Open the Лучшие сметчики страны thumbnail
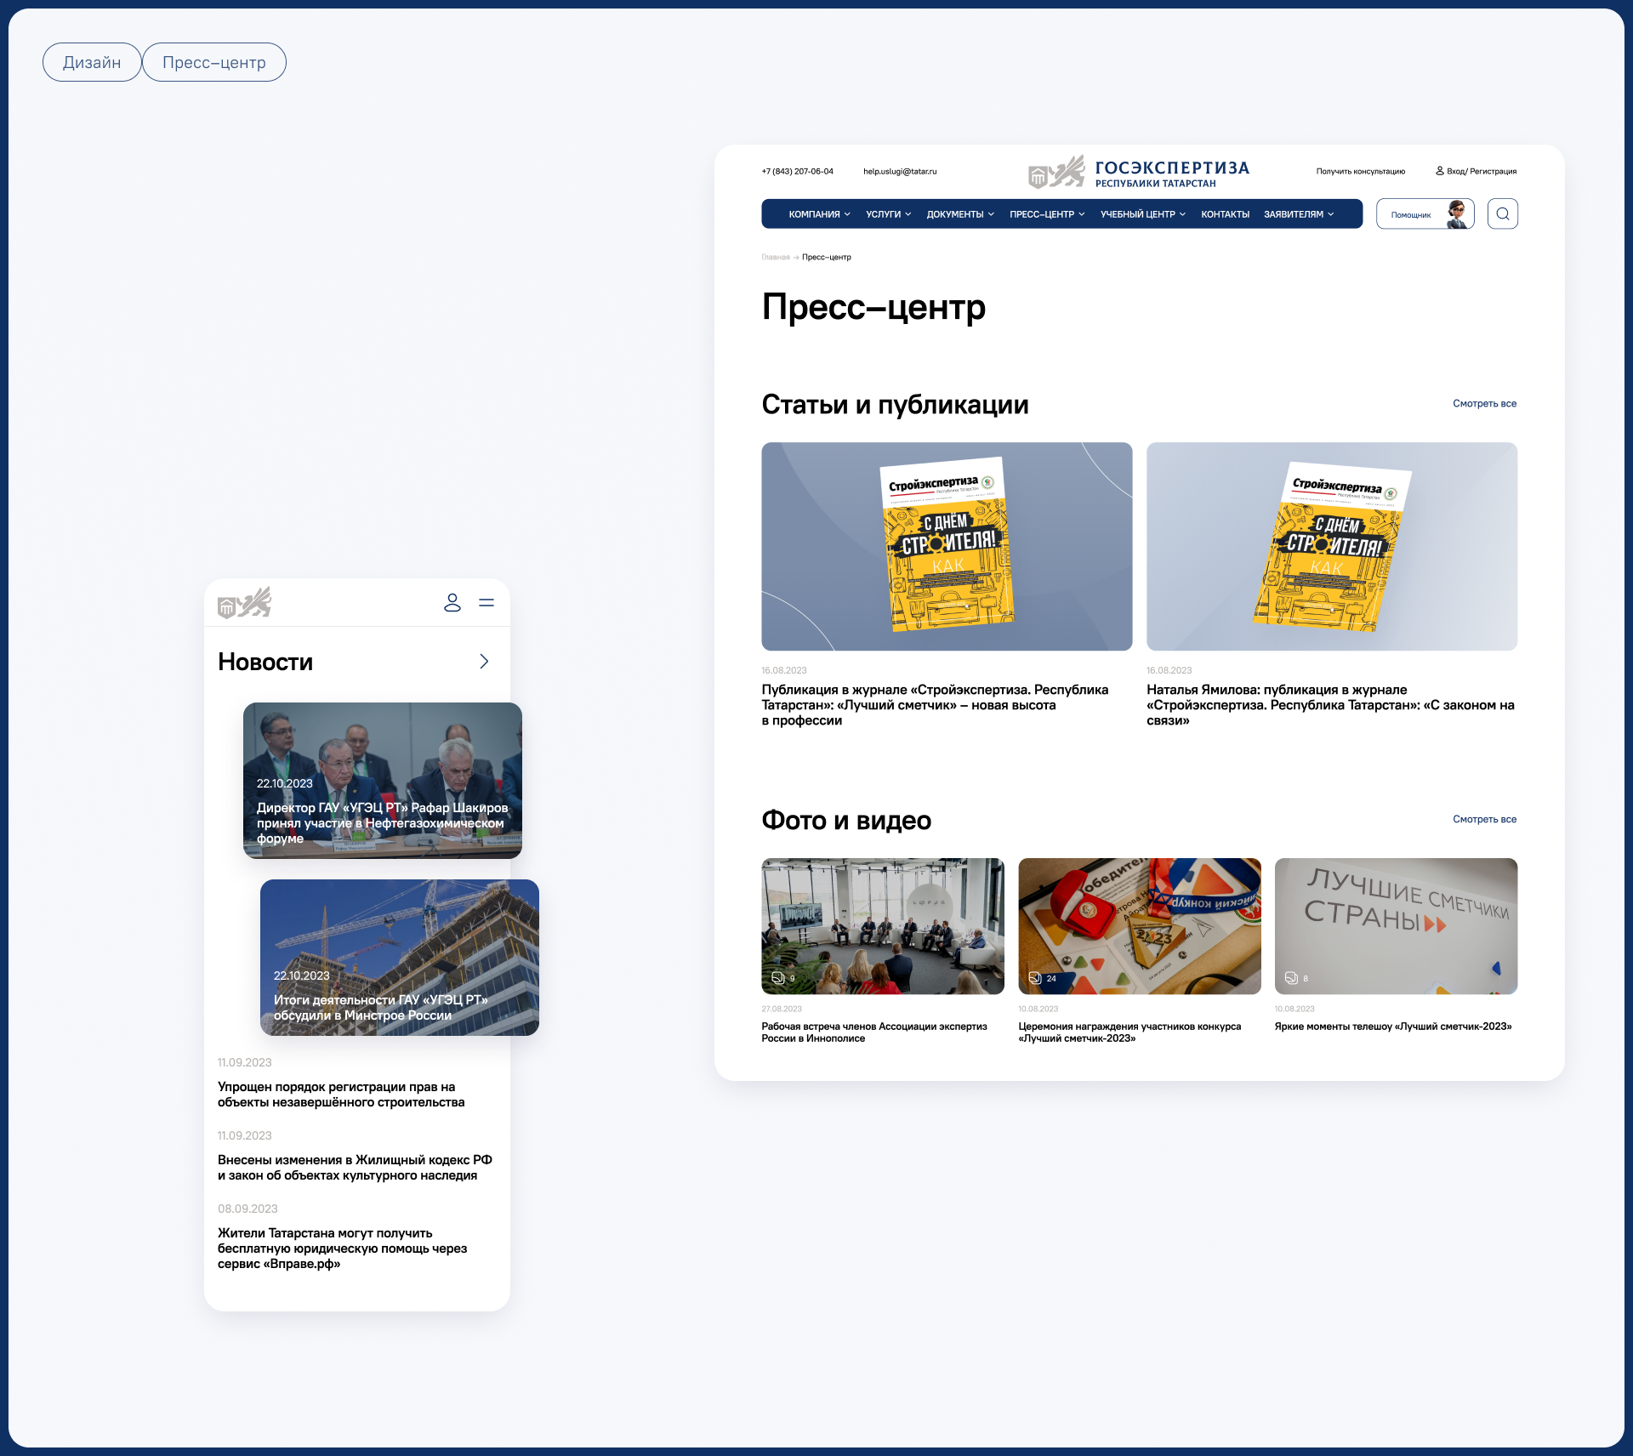 point(1396,925)
